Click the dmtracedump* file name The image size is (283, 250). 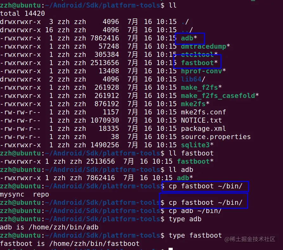[205, 46]
